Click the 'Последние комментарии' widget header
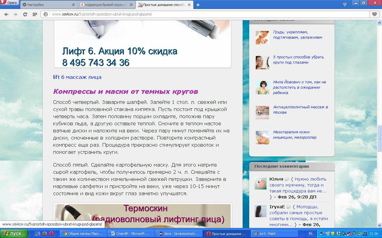The image size is (382, 238). [292, 167]
